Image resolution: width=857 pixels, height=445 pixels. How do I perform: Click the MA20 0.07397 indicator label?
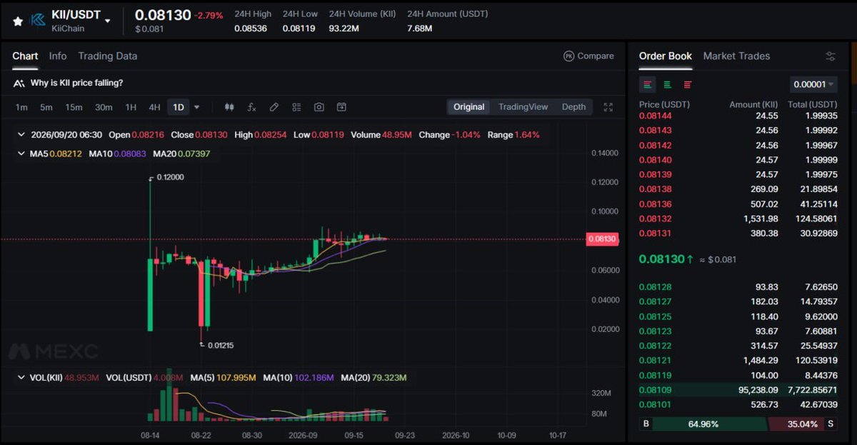[x=181, y=154]
